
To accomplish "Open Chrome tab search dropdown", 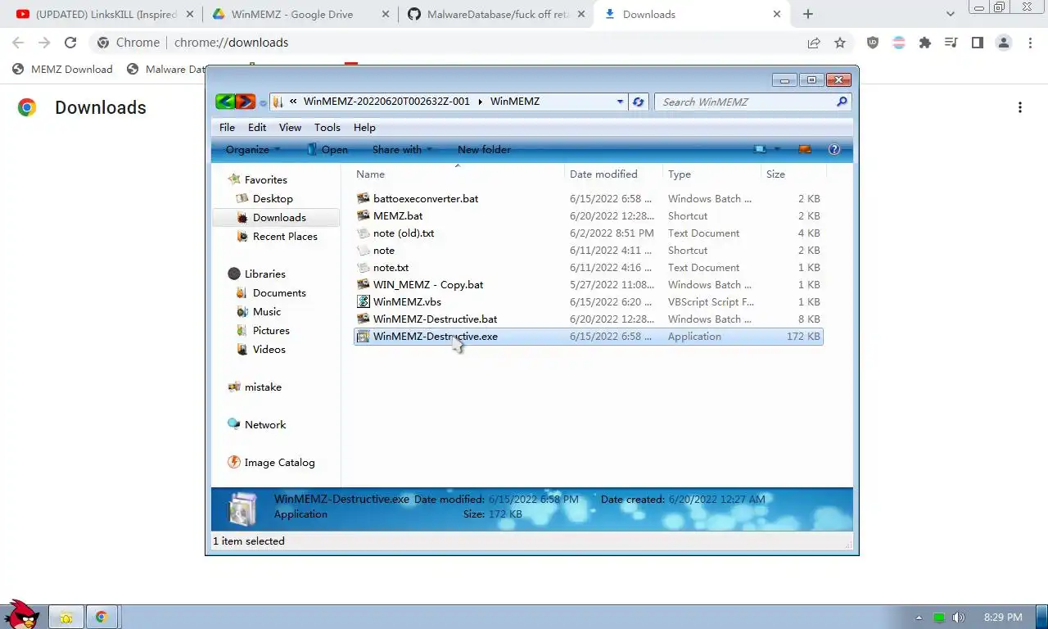I will point(950,14).
